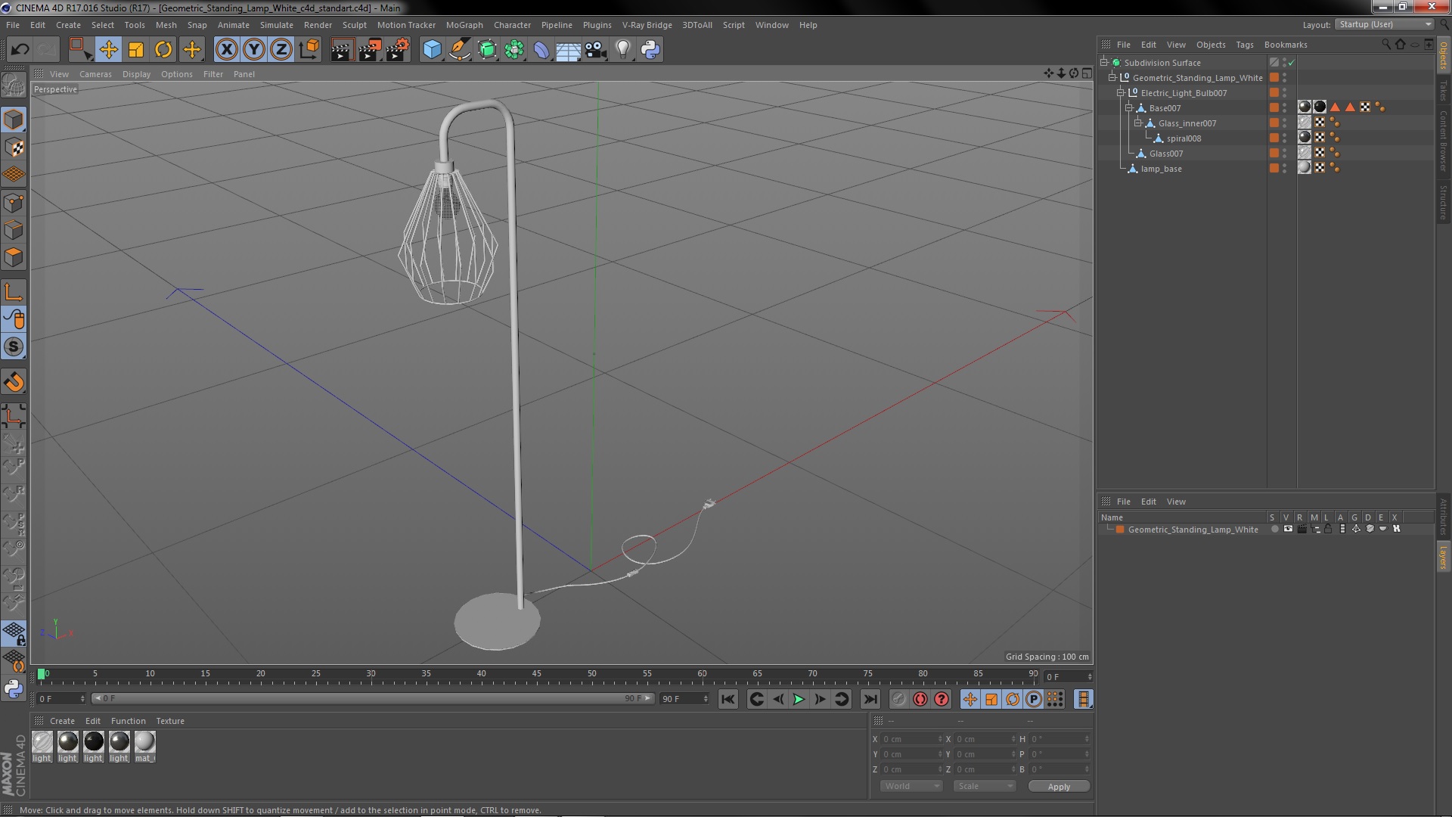The height and width of the screenshot is (817, 1452).
Task: Collapse the Electric_Light_Bulb007 tree node
Action: pyautogui.click(x=1121, y=93)
